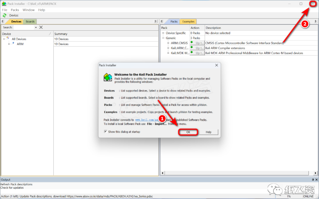
Task: Click 'Check for updates' output line
Action: click(12, 188)
